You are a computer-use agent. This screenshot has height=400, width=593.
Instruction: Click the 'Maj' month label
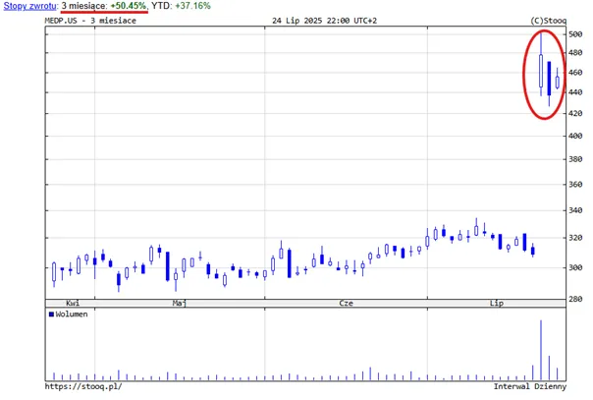pyautogui.click(x=180, y=303)
